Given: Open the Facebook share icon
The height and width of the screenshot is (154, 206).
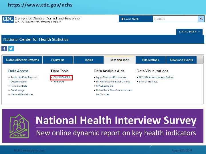Looking at the screenshot, I should (x=4, y=48).
